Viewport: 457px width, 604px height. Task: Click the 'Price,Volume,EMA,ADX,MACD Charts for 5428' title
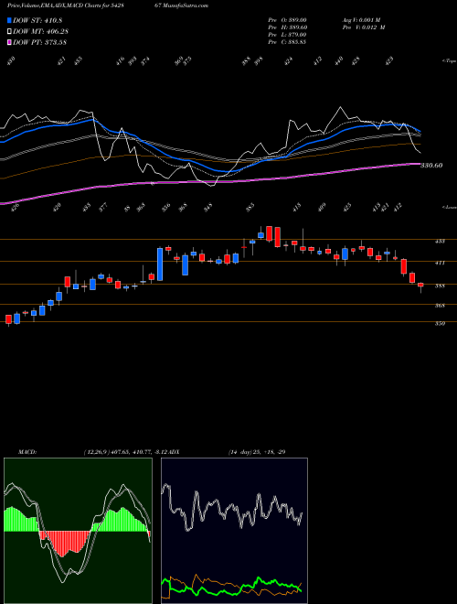(x=65, y=5)
